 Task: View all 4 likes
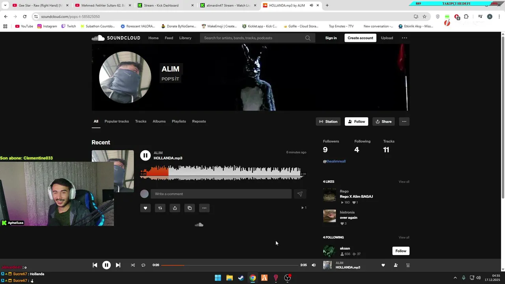(x=404, y=182)
